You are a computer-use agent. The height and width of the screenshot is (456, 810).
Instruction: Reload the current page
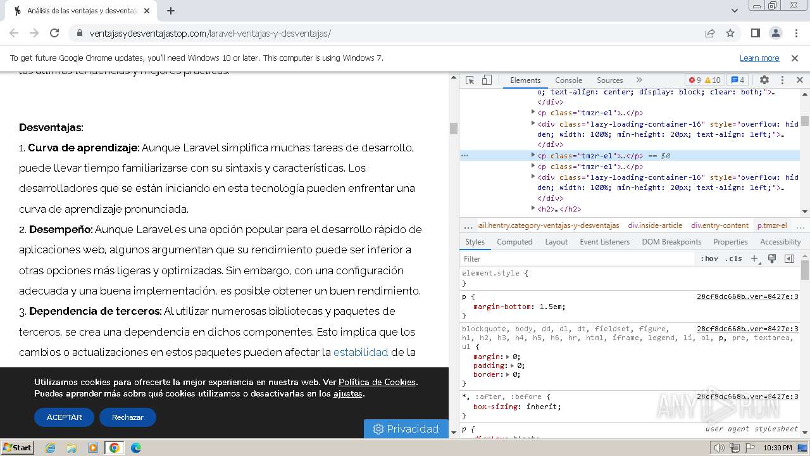54,33
